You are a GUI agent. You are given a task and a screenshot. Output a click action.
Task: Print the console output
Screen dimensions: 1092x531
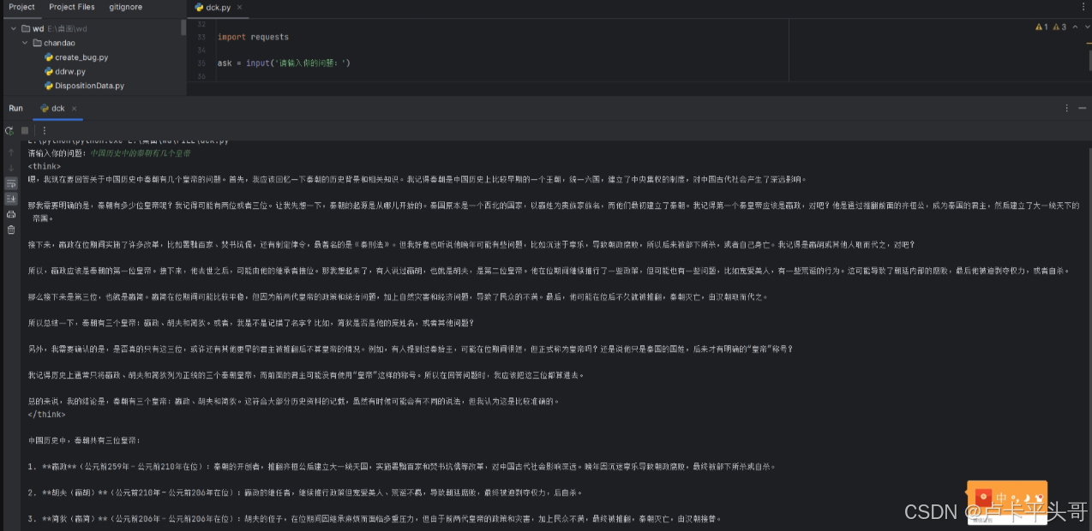pos(11,214)
